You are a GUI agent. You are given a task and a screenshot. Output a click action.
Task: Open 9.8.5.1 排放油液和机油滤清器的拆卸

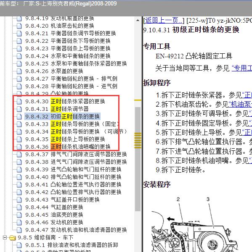[x=72, y=245]
